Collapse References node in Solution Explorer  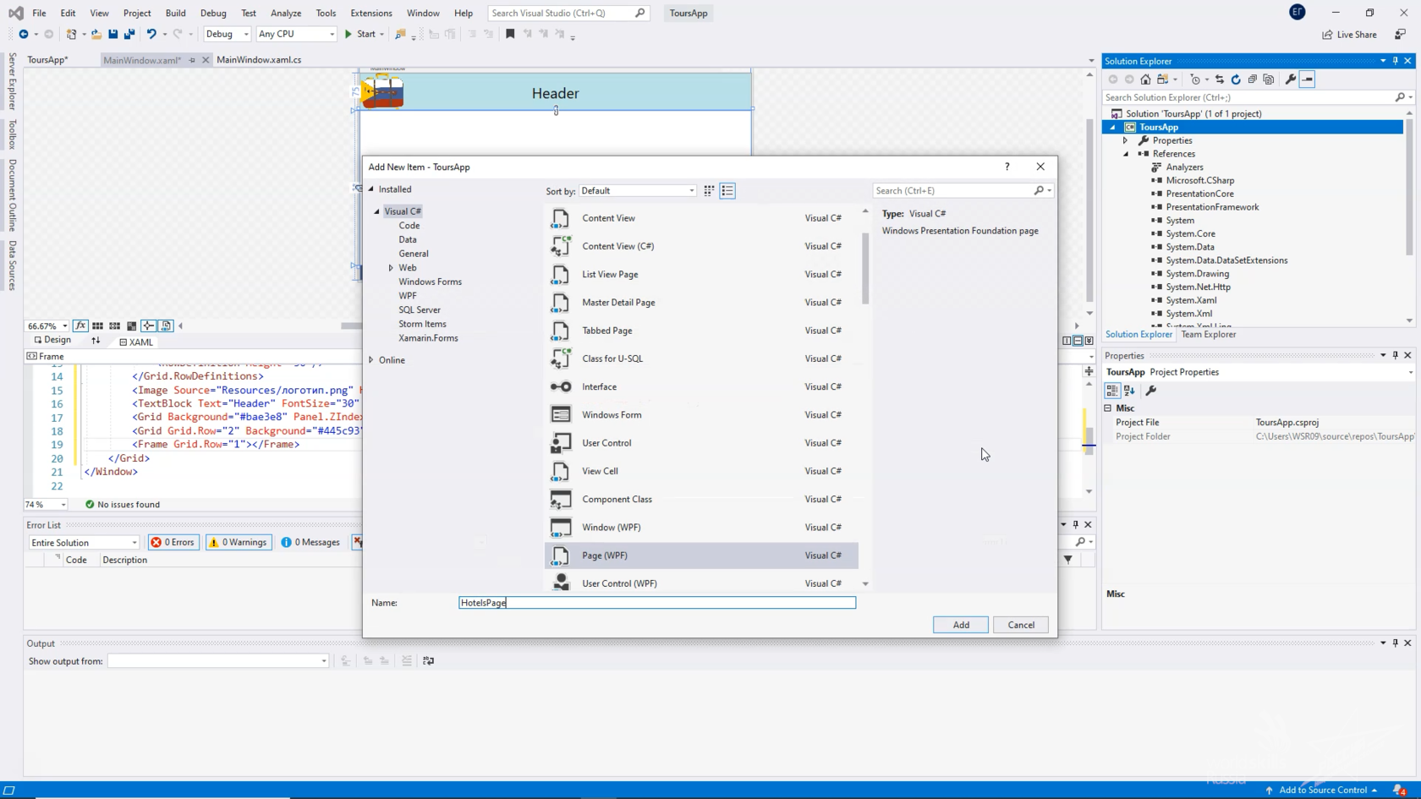(1126, 154)
